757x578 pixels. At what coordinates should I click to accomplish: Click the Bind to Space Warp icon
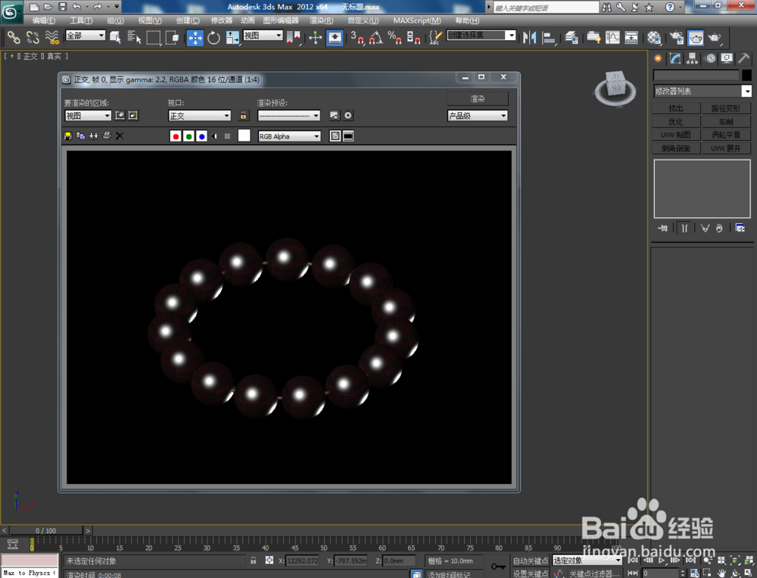click(x=52, y=37)
